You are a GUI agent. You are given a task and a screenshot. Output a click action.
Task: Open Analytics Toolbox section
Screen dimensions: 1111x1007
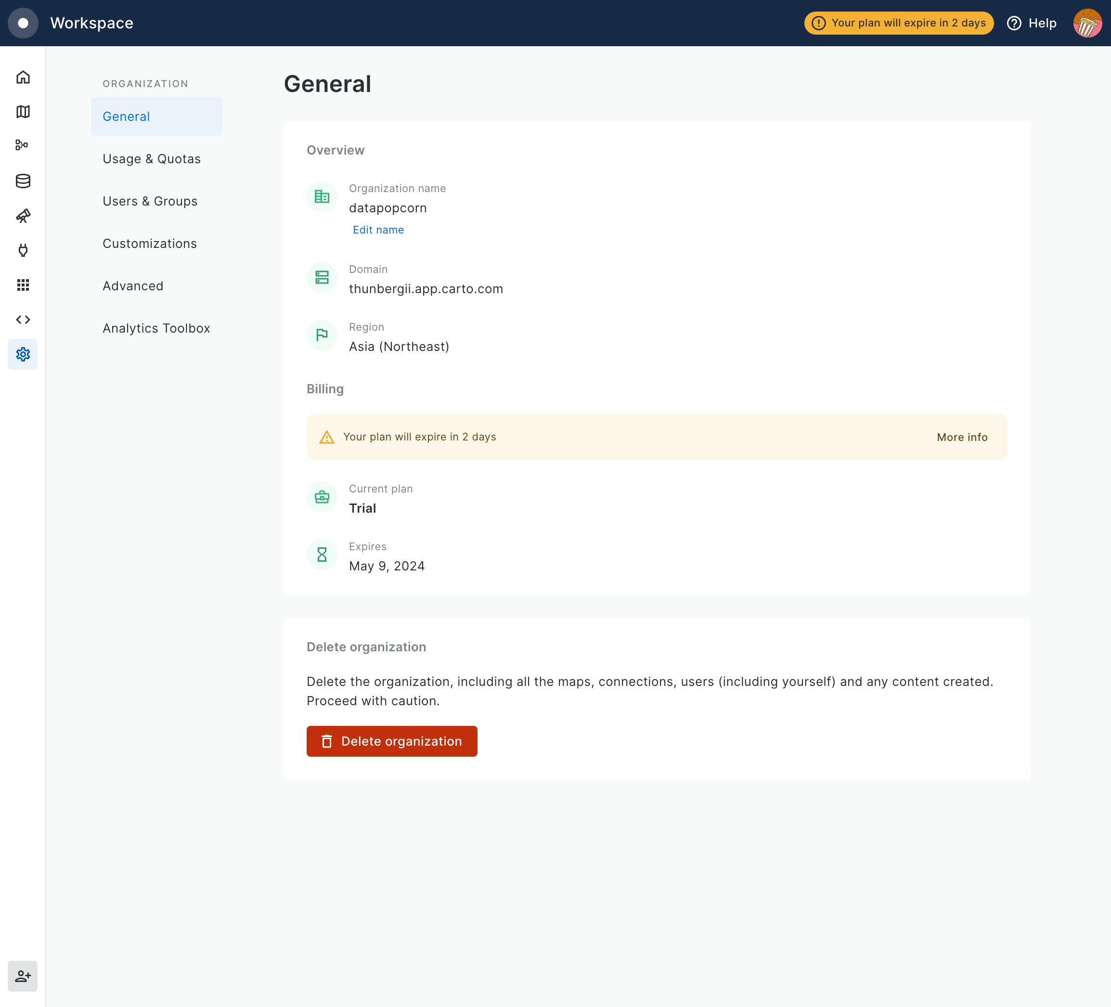(156, 328)
